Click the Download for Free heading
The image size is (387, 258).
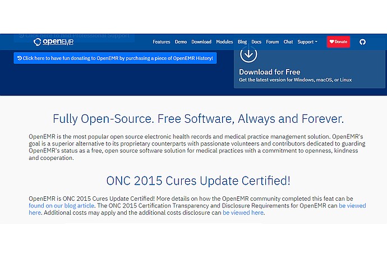coord(270,72)
